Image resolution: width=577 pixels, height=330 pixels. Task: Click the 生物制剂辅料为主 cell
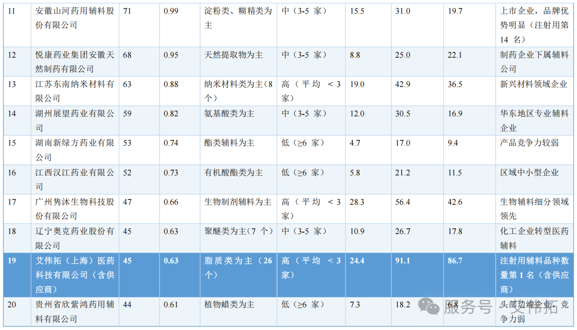[238, 202]
